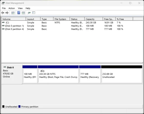Click the Healthy (B.. status of (C:)
Viewport: 144px width, 114px height.
coord(77,23)
